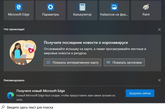Select the Получите новый Microsoft Edge heading
The height and width of the screenshot is (110, 165).
(41, 91)
